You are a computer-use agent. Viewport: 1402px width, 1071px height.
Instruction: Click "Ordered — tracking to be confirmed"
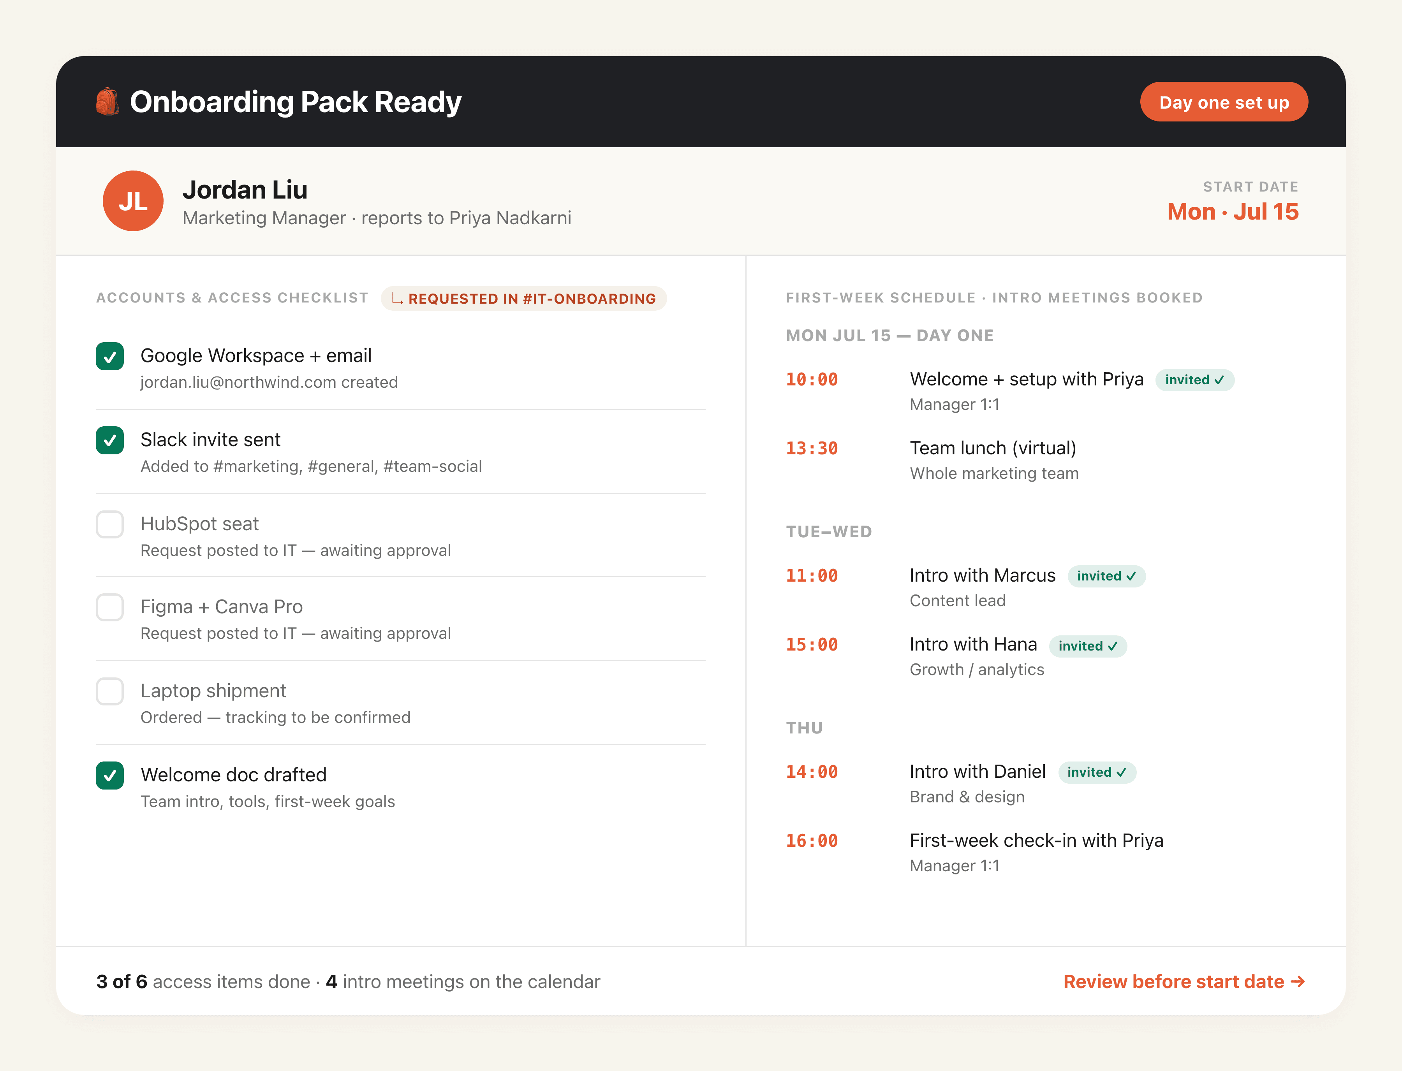[x=275, y=717]
